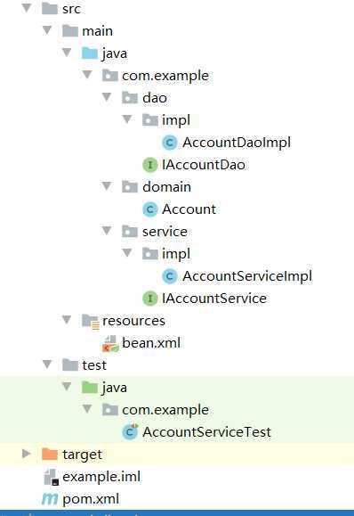Select the pom.xml file name
This screenshot has height=516, width=354.
tap(91, 499)
